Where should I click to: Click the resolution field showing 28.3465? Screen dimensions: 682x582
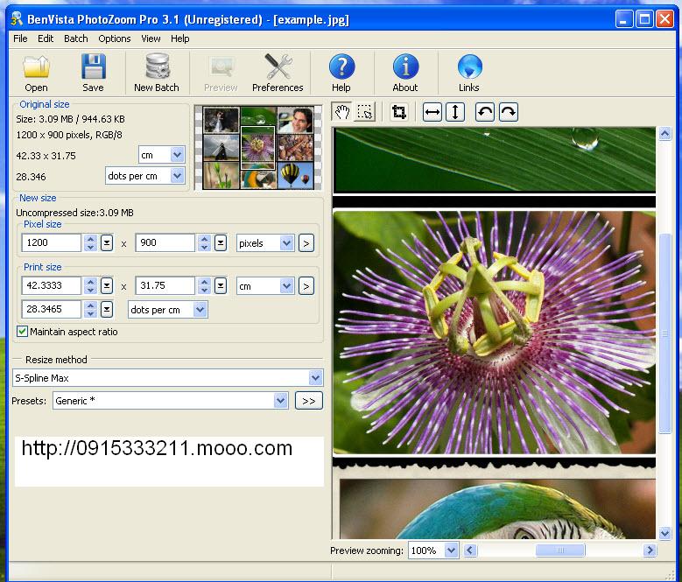click(52, 309)
